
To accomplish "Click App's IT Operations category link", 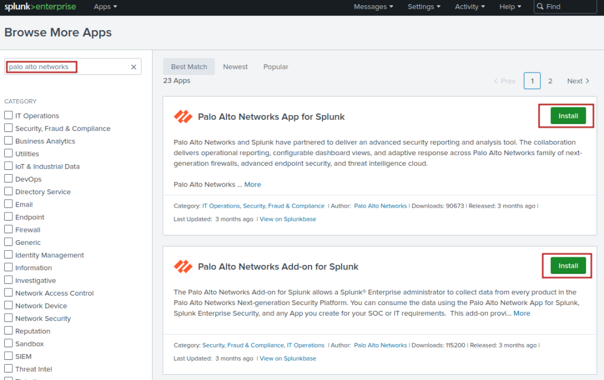I will [x=221, y=206].
